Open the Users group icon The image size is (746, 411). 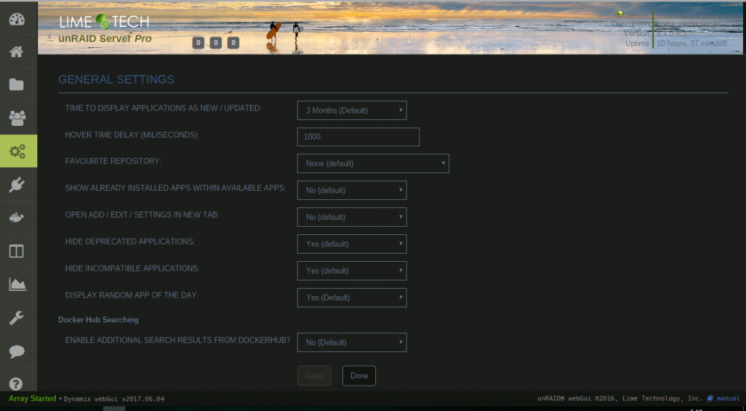pos(17,118)
